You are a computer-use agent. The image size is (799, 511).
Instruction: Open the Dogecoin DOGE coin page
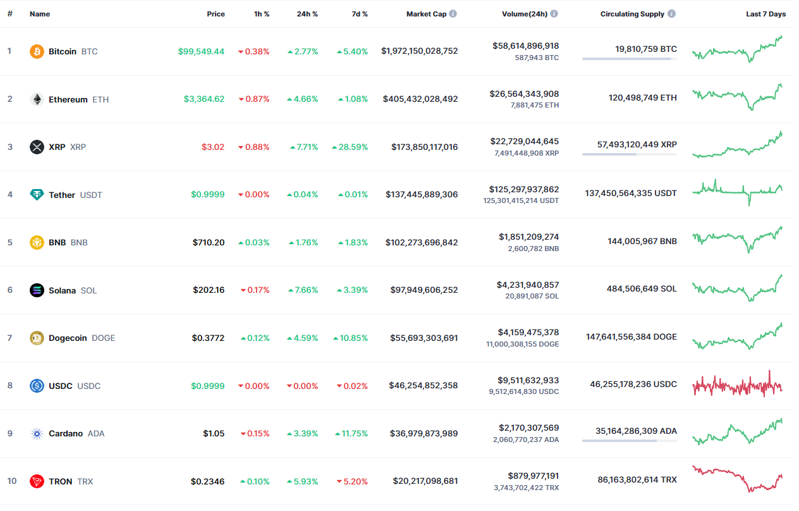pos(73,338)
